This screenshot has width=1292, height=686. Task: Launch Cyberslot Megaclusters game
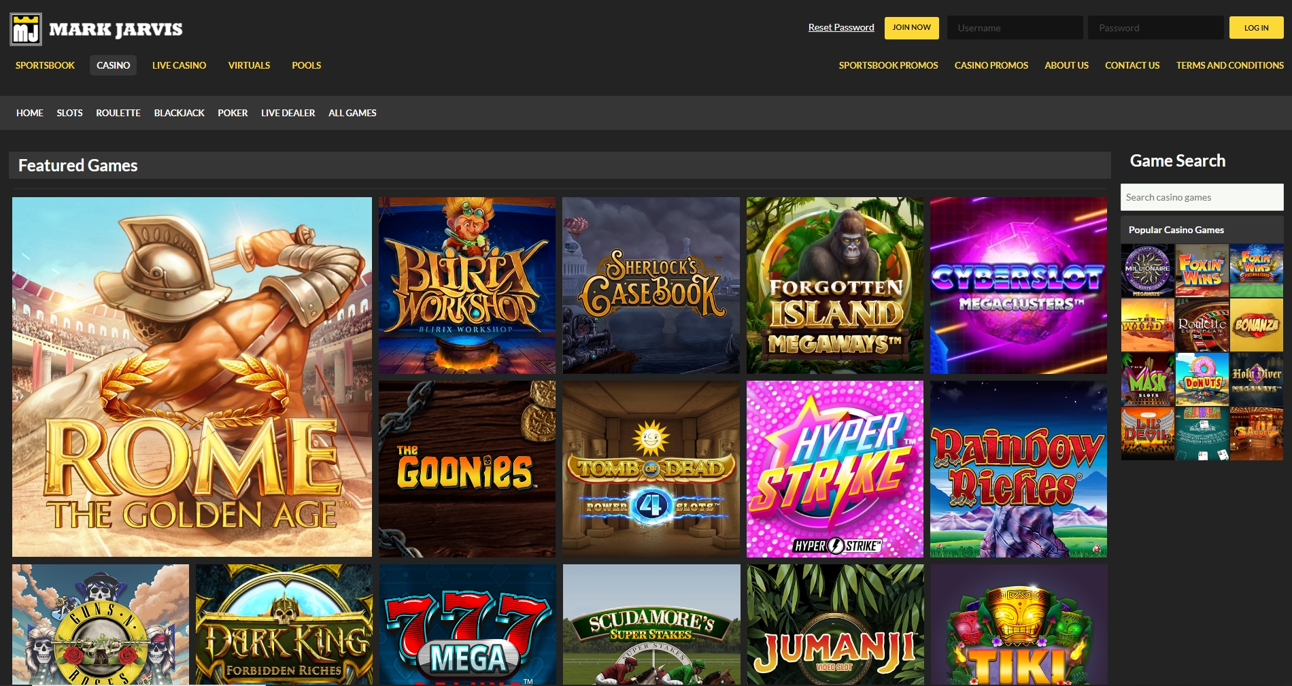1019,286
